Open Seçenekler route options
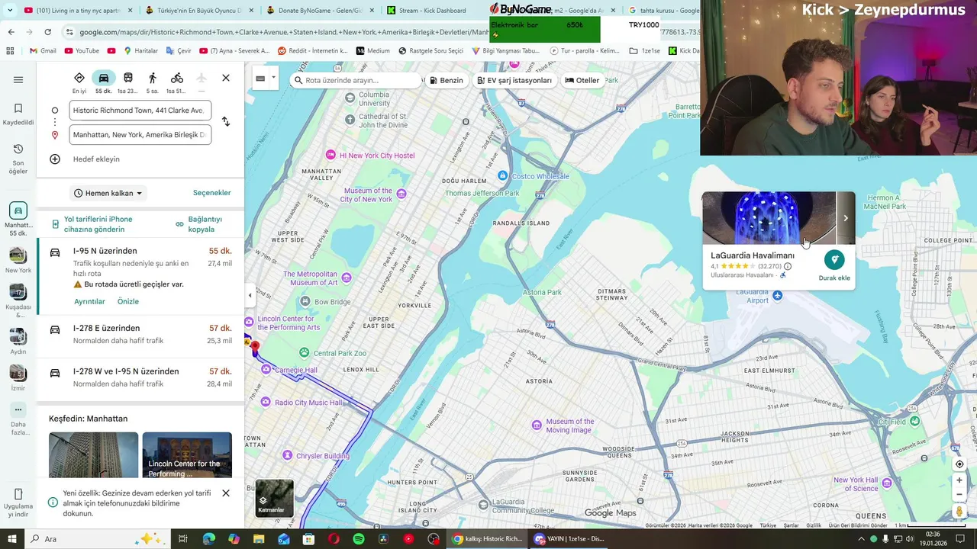The width and height of the screenshot is (977, 549). (x=211, y=193)
